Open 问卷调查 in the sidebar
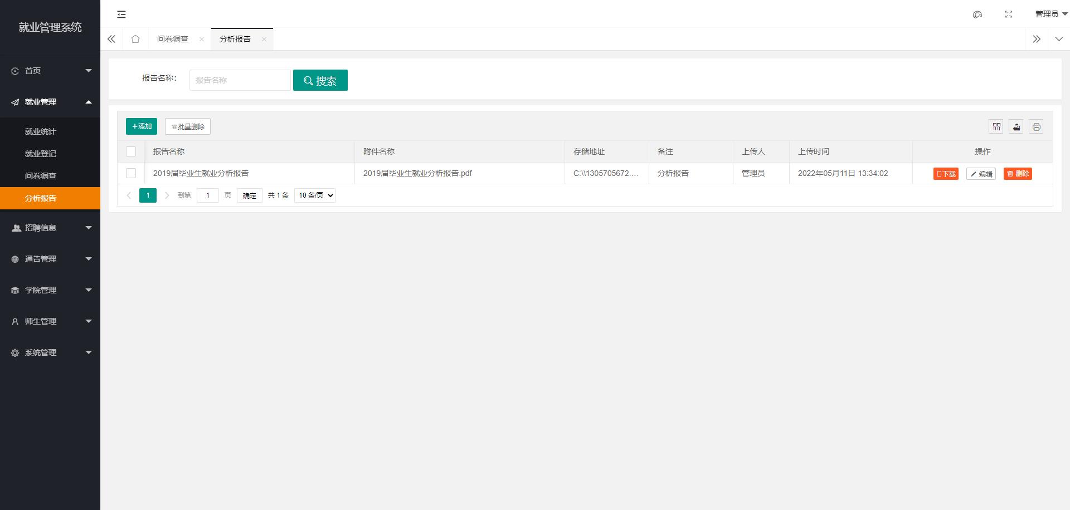Image resolution: width=1070 pixels, height=510 pixels. pyautogui.click(x=50, y=176)
